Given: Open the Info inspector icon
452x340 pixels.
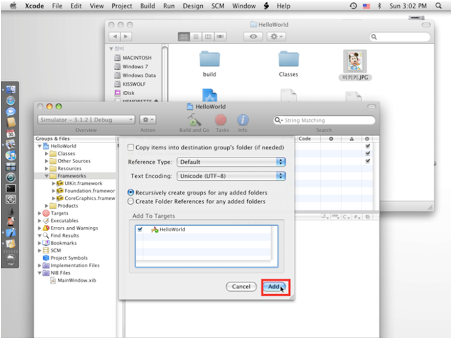Looking at the screenshot, I should (x=243, y=120).
